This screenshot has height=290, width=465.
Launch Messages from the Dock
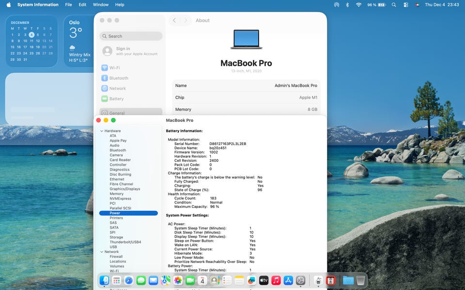(x=141, y=280)
